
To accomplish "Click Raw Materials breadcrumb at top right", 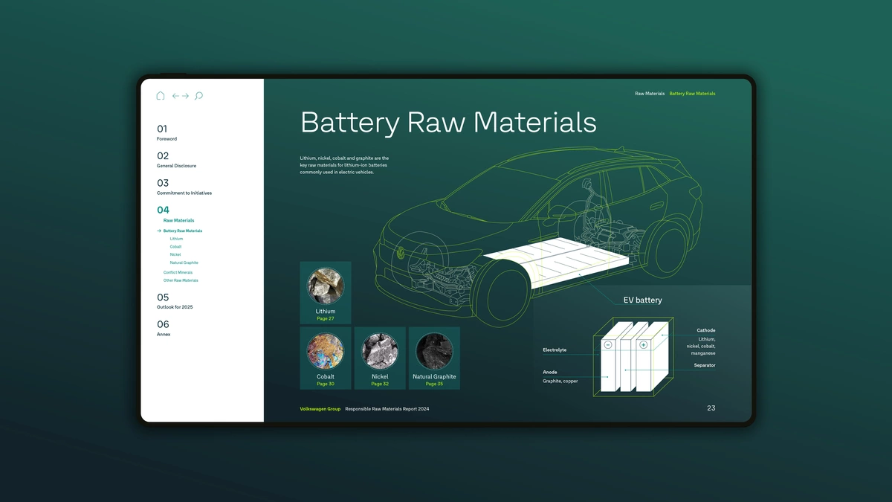I will (x=650, y=94).
